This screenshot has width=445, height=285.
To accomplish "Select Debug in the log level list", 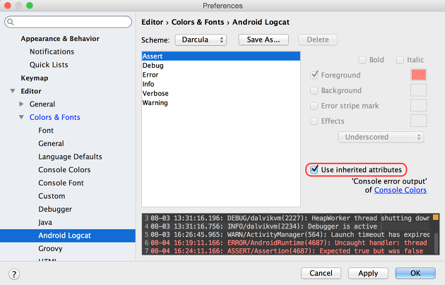I will pos(221,66).
